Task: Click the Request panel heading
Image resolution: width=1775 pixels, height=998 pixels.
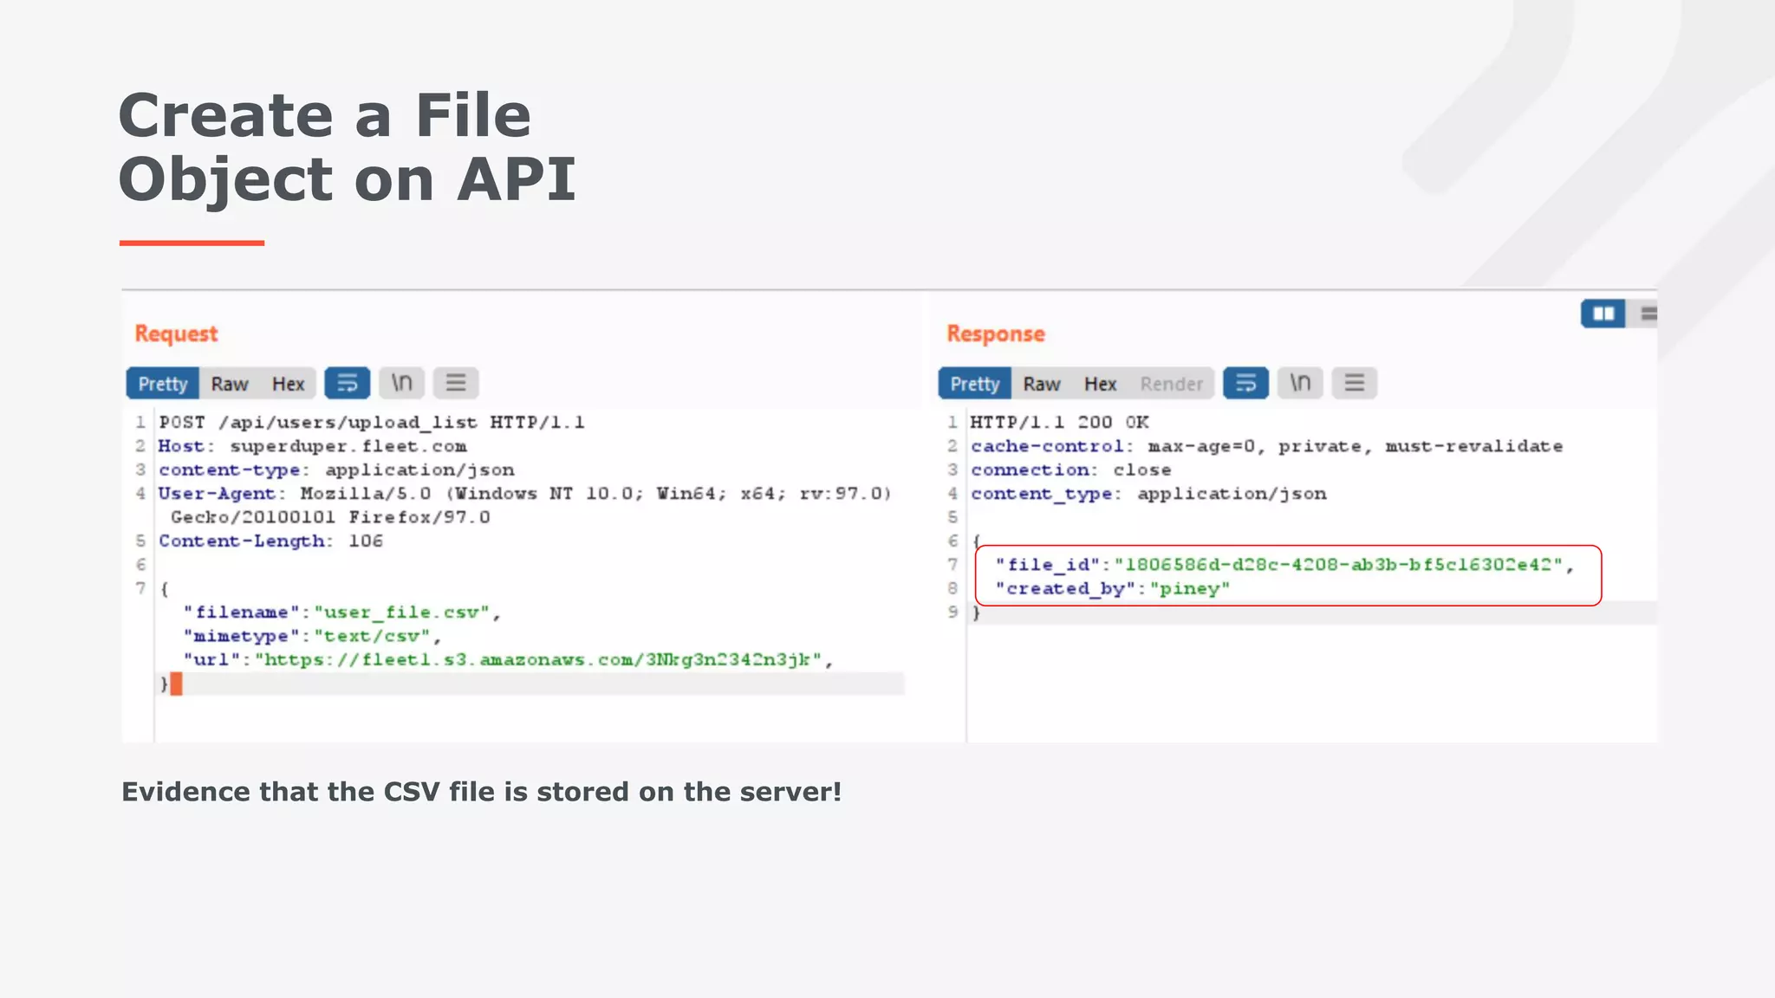Action: tap(177, 334)
